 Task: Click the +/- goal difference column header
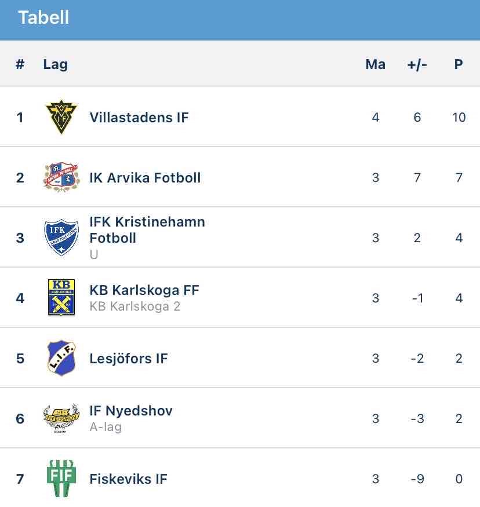(x=417, y=64)
